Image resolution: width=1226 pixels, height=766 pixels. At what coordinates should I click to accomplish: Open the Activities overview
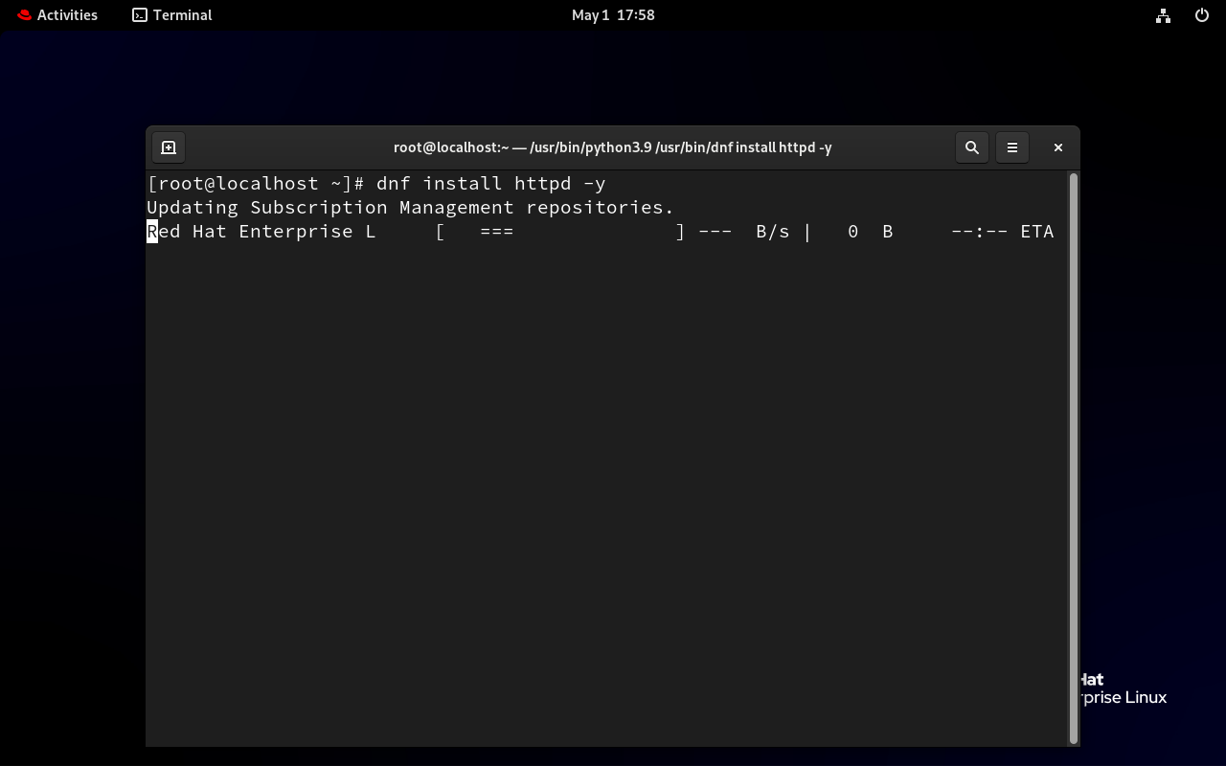57,15
